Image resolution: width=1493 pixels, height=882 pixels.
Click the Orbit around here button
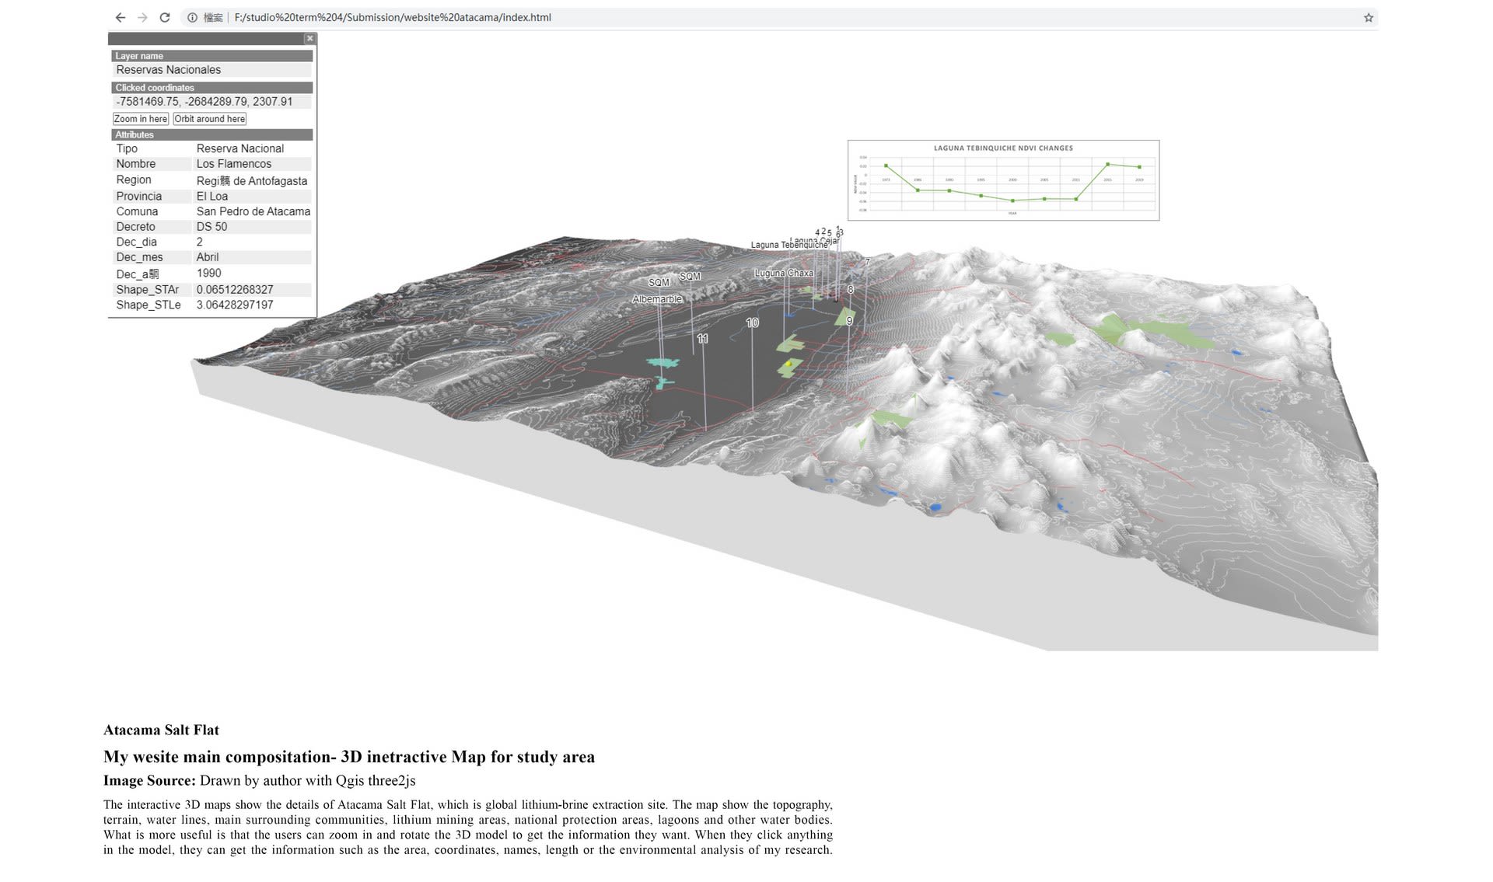[x=210, y=119]
